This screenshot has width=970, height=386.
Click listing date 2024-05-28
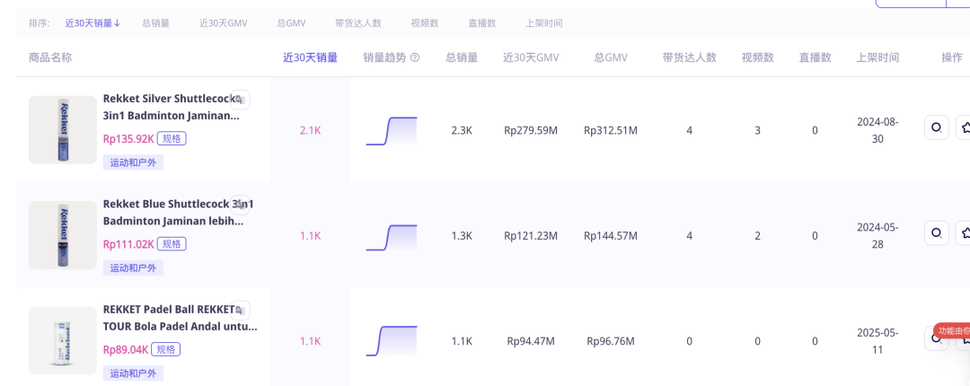tap(877, 236)
